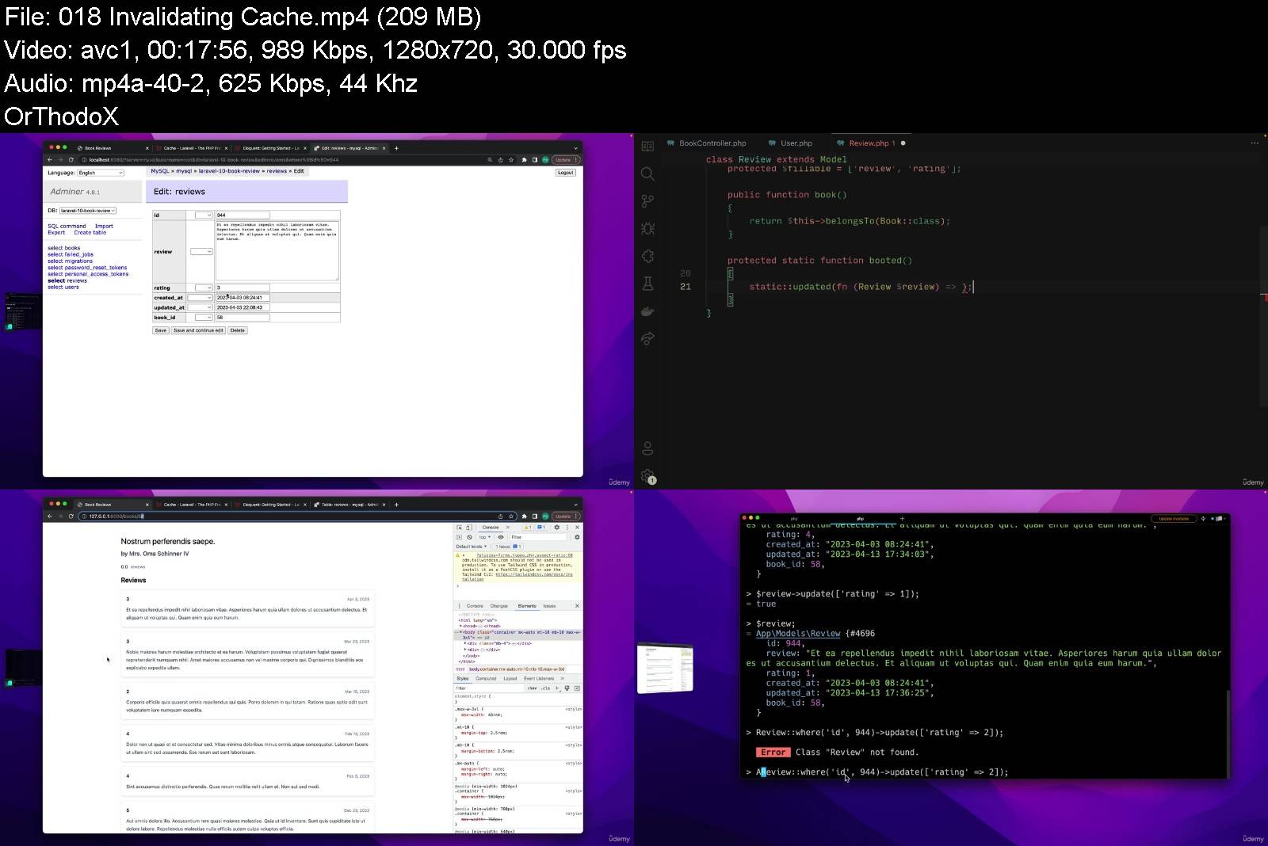Open the Accounts icon in VS Code
This screenshot has width=1268, height=846.
[x=647, y=448]
